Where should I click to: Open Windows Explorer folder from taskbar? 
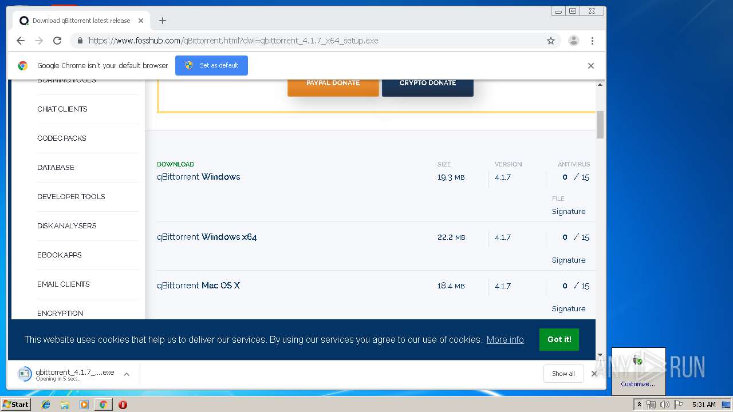point(65,405)
